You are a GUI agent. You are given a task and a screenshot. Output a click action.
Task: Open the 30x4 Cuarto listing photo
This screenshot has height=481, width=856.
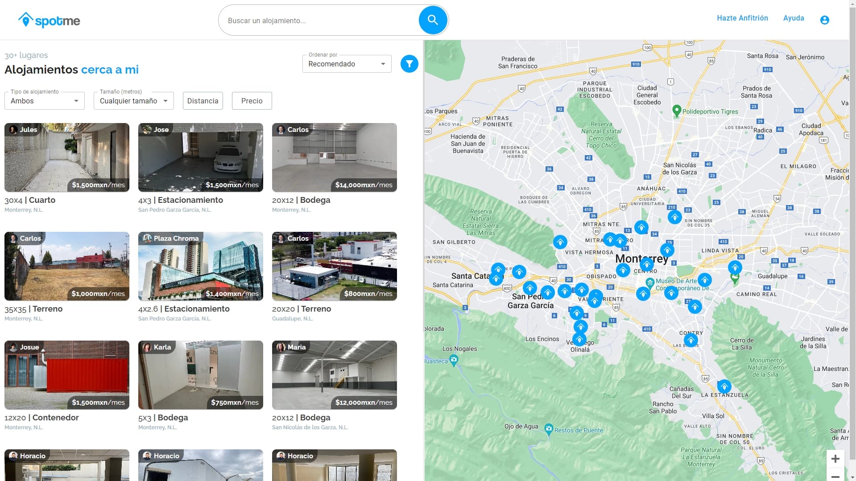pyautogui.click(x=67, y=157)
